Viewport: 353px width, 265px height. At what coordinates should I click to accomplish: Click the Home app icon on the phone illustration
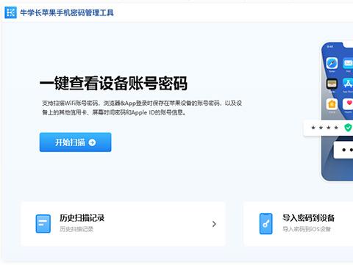tap(332, 104)
